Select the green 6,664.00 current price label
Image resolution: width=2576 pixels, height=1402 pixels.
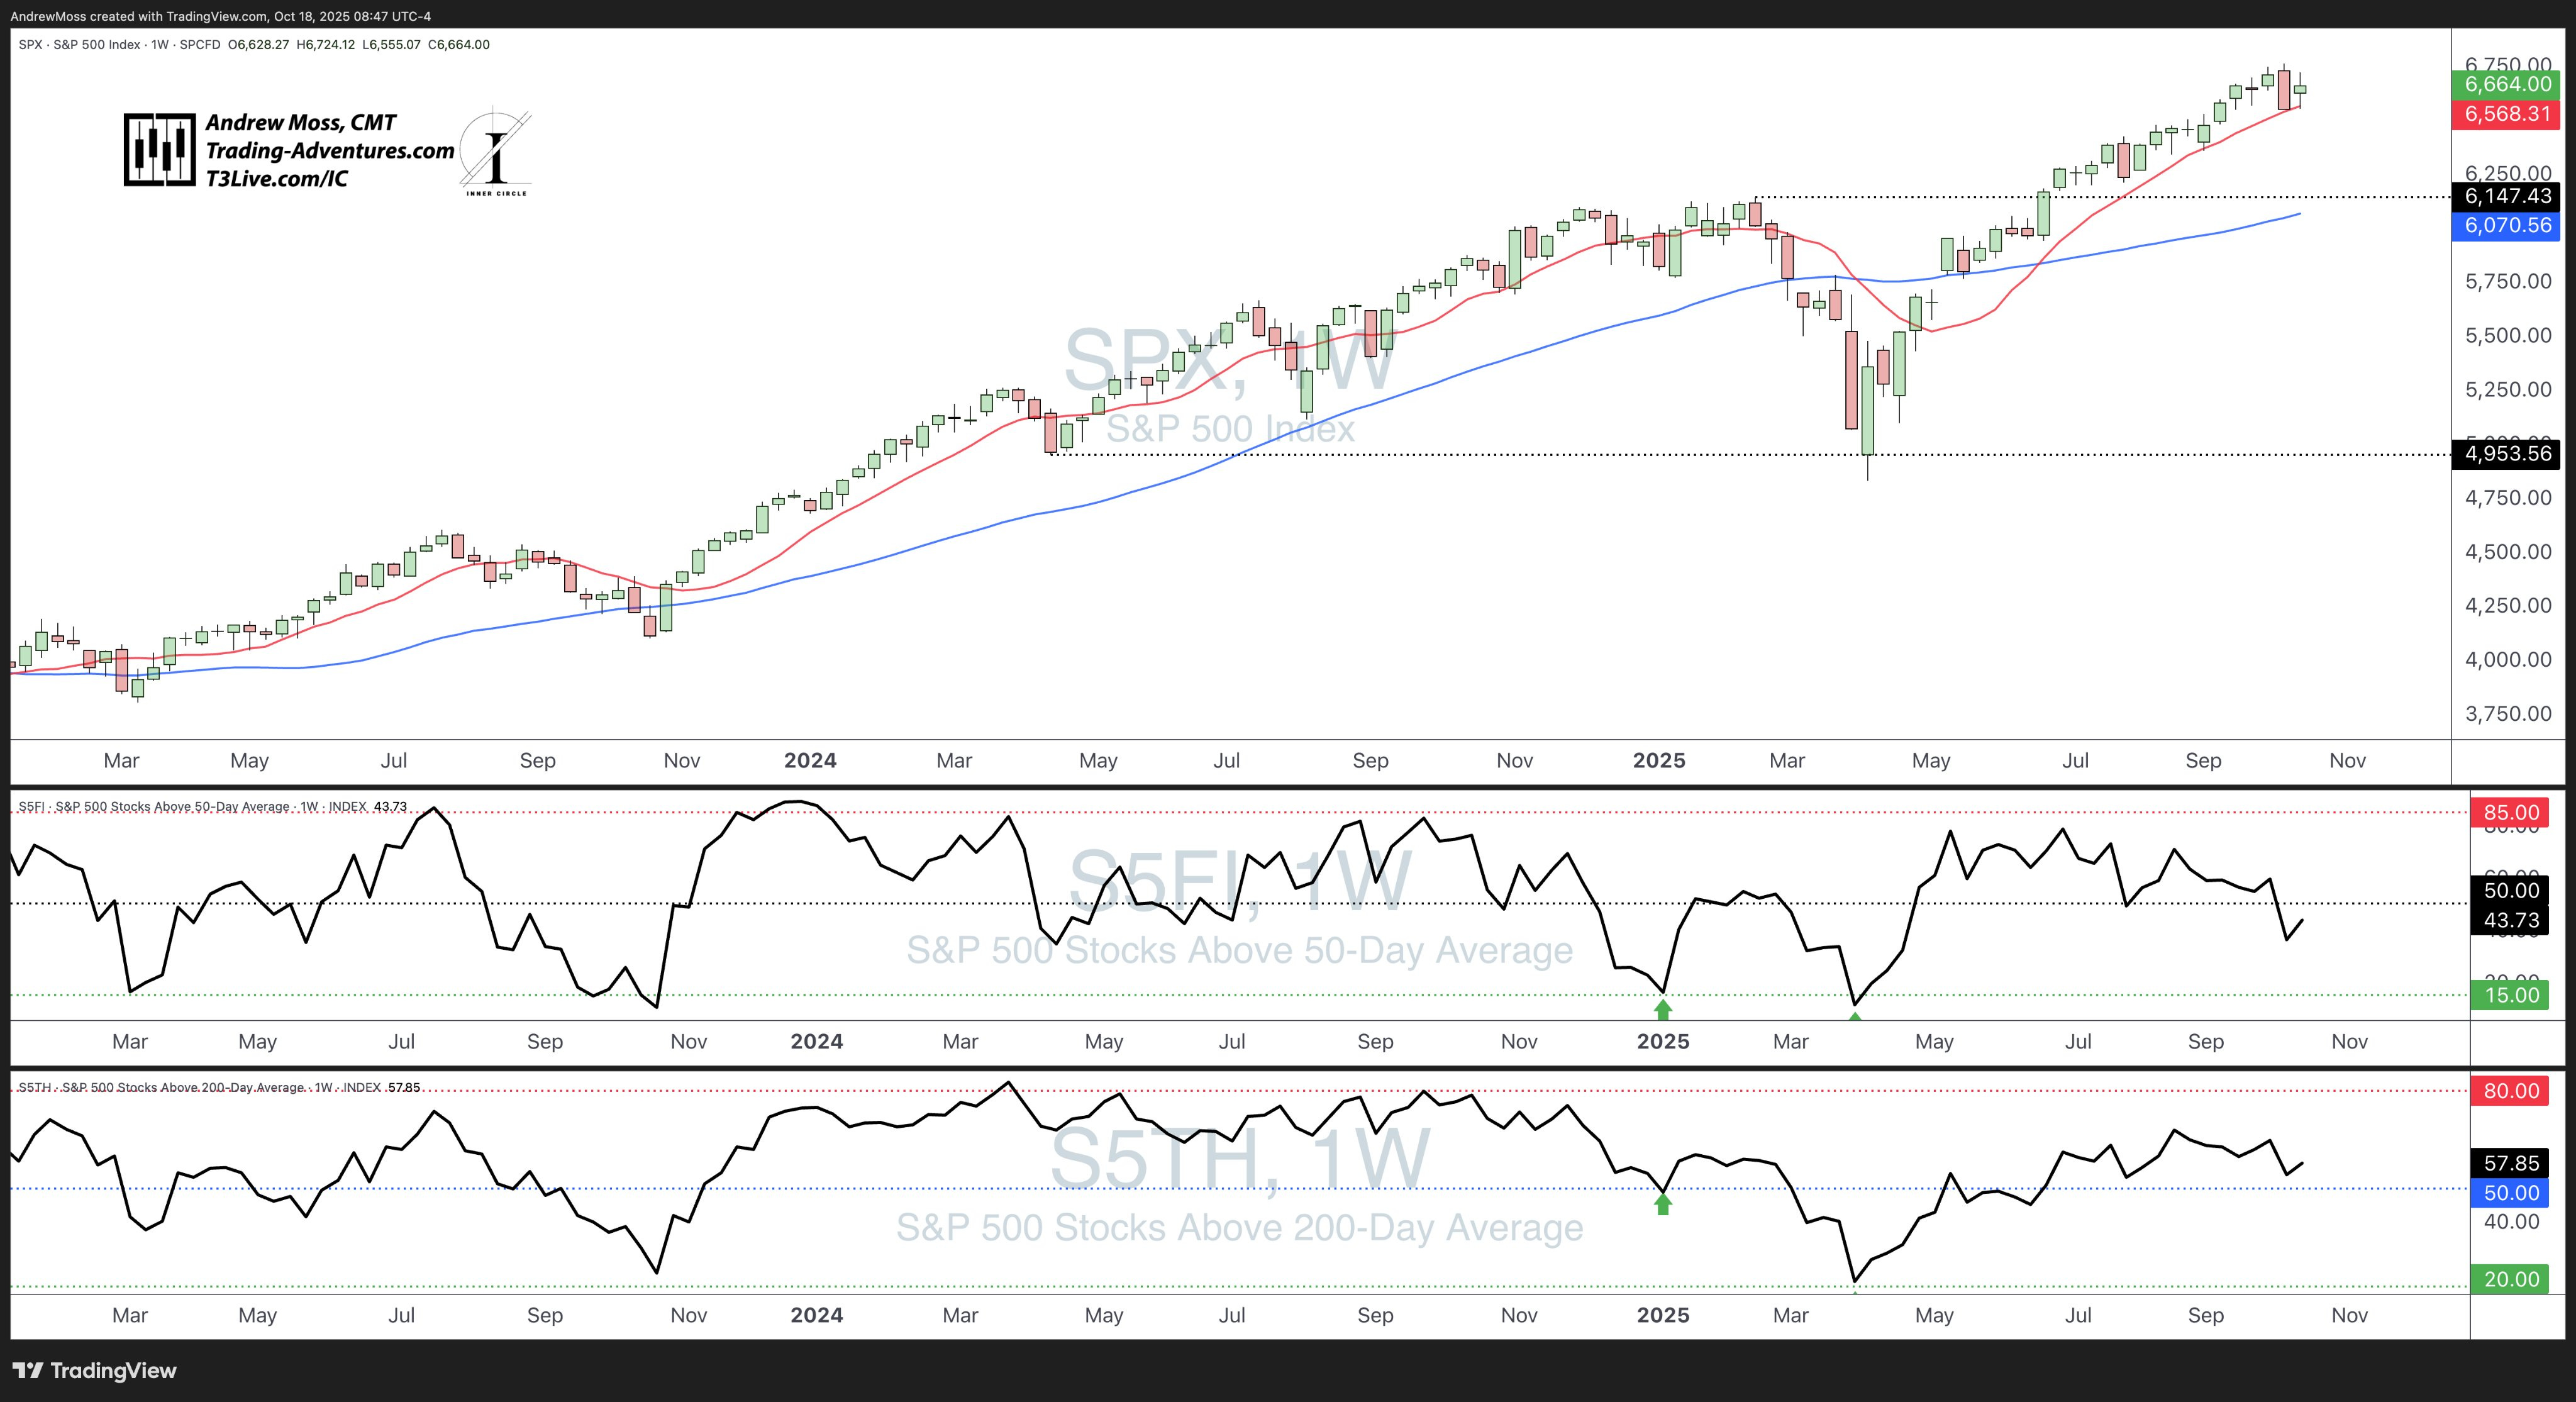pyautogui.click(x=2507, y=85)
